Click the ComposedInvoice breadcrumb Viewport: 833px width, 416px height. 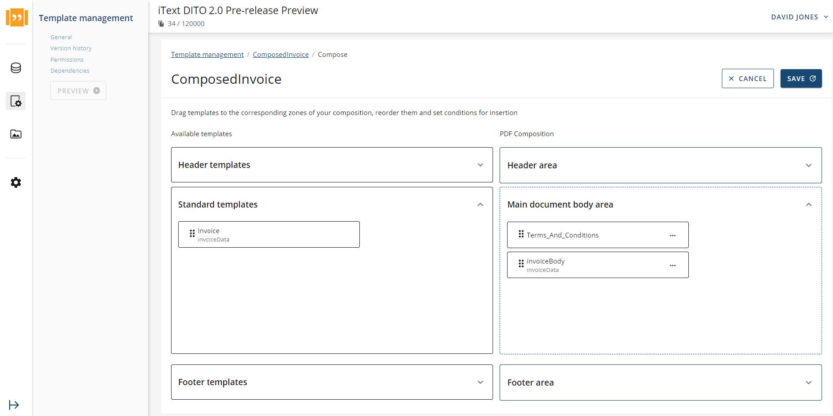[x=281, y=54]
